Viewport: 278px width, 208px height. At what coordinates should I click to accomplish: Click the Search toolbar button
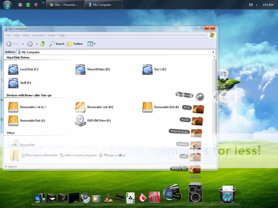(x=57, y=44)
